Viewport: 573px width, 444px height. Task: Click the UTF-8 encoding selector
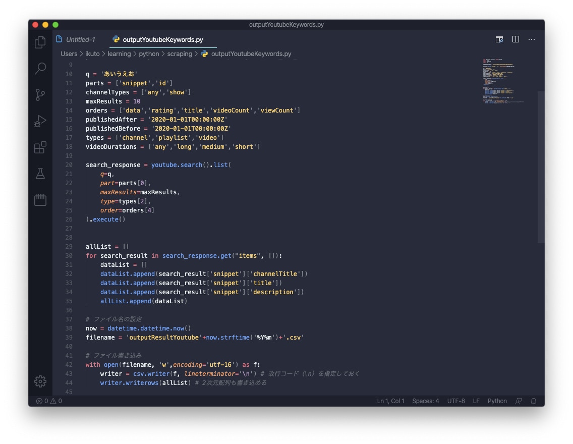pyautogui.click(x=456, y=401)
